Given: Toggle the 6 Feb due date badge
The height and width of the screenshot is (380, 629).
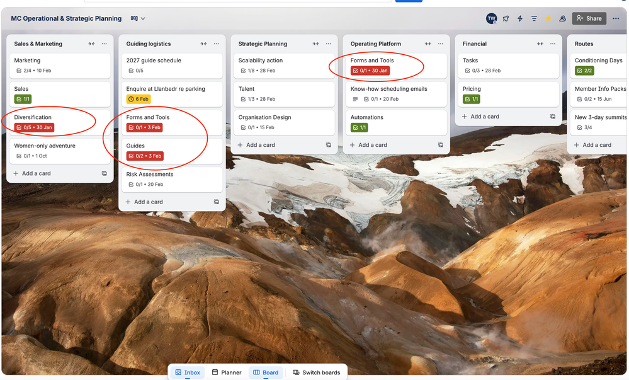Looking at the screenshot, I should [x=139, y=99].
